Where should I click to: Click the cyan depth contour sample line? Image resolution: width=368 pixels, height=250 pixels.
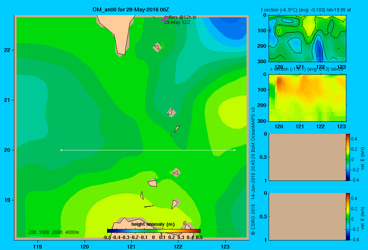coord(35,236)
